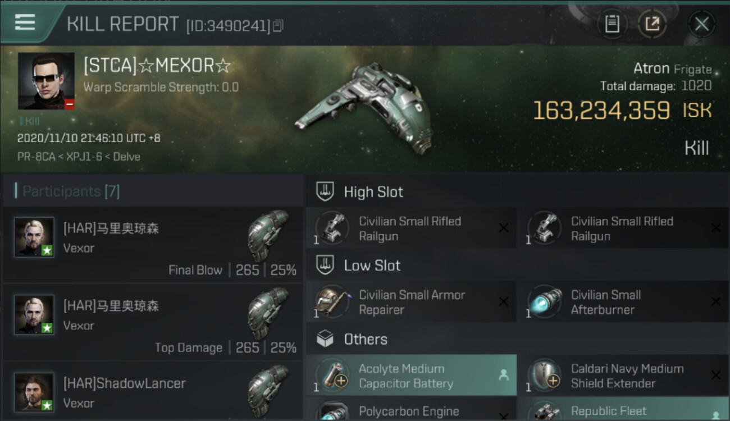Image resolution: width=730 pixels, height=421 pixels.
Task: Select Civilian Small Afterburner item
Action: [623, 302]
